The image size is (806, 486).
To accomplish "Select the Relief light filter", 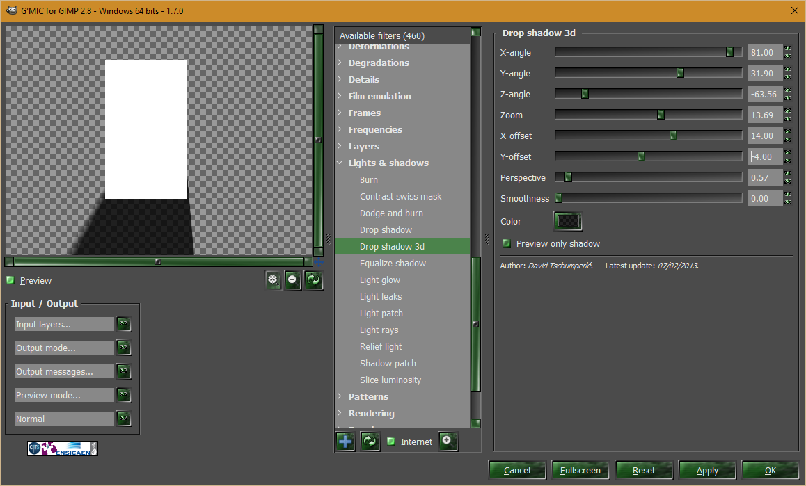I will 381,347.
